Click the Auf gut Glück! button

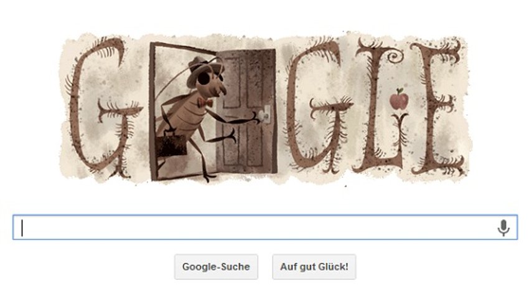coord(314,267)
